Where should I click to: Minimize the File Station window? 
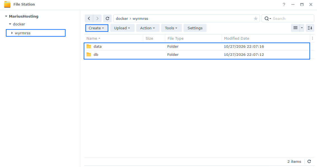[x=293, y=4]
